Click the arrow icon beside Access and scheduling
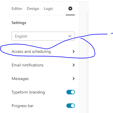 [74, 51]
